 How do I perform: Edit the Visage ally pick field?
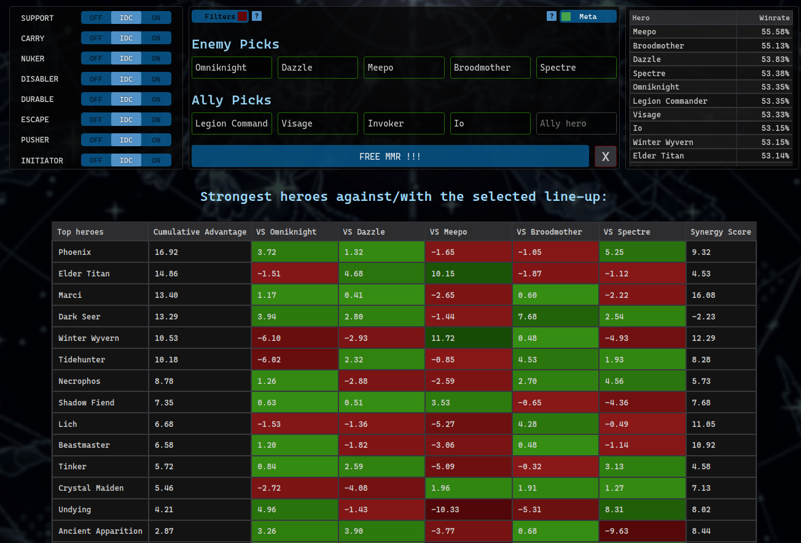318,123
